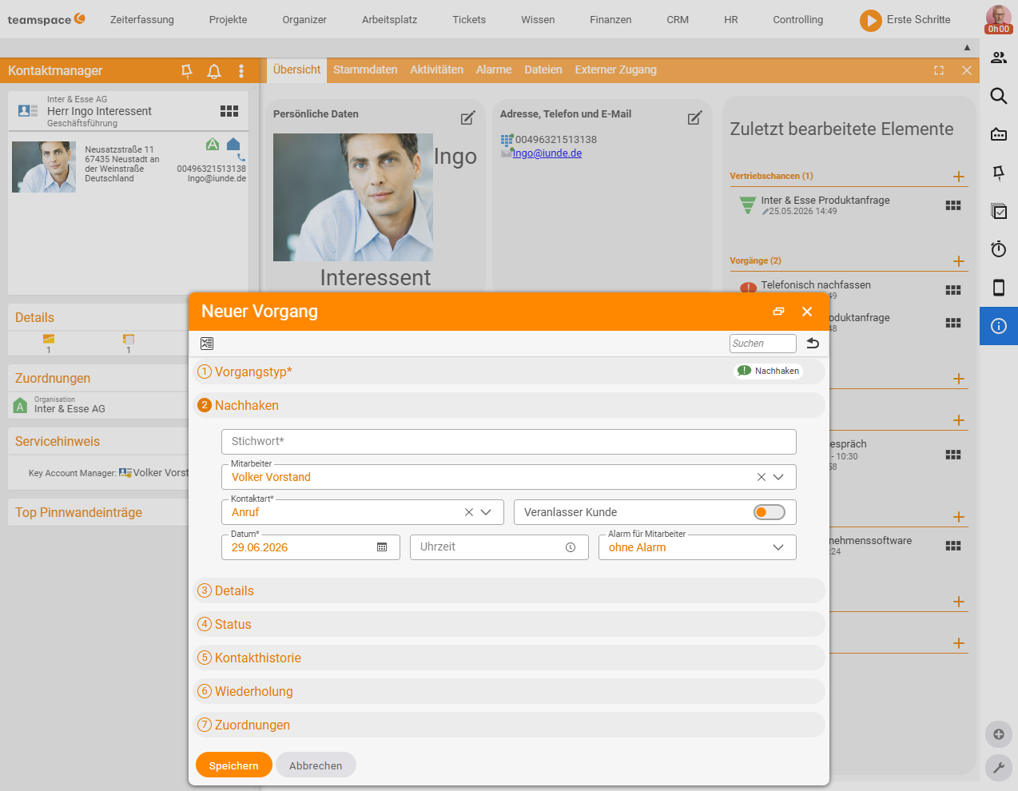The height and width of the screenshot is (791, 1018).
Task: Expand the Status section
Action: pyautogui.click(x=510, y=624)
